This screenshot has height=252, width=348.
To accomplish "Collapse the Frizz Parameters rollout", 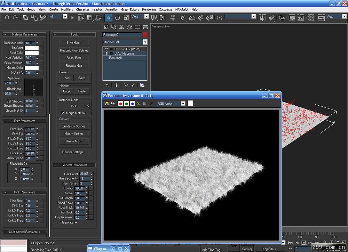I will [x=24, y=121].
